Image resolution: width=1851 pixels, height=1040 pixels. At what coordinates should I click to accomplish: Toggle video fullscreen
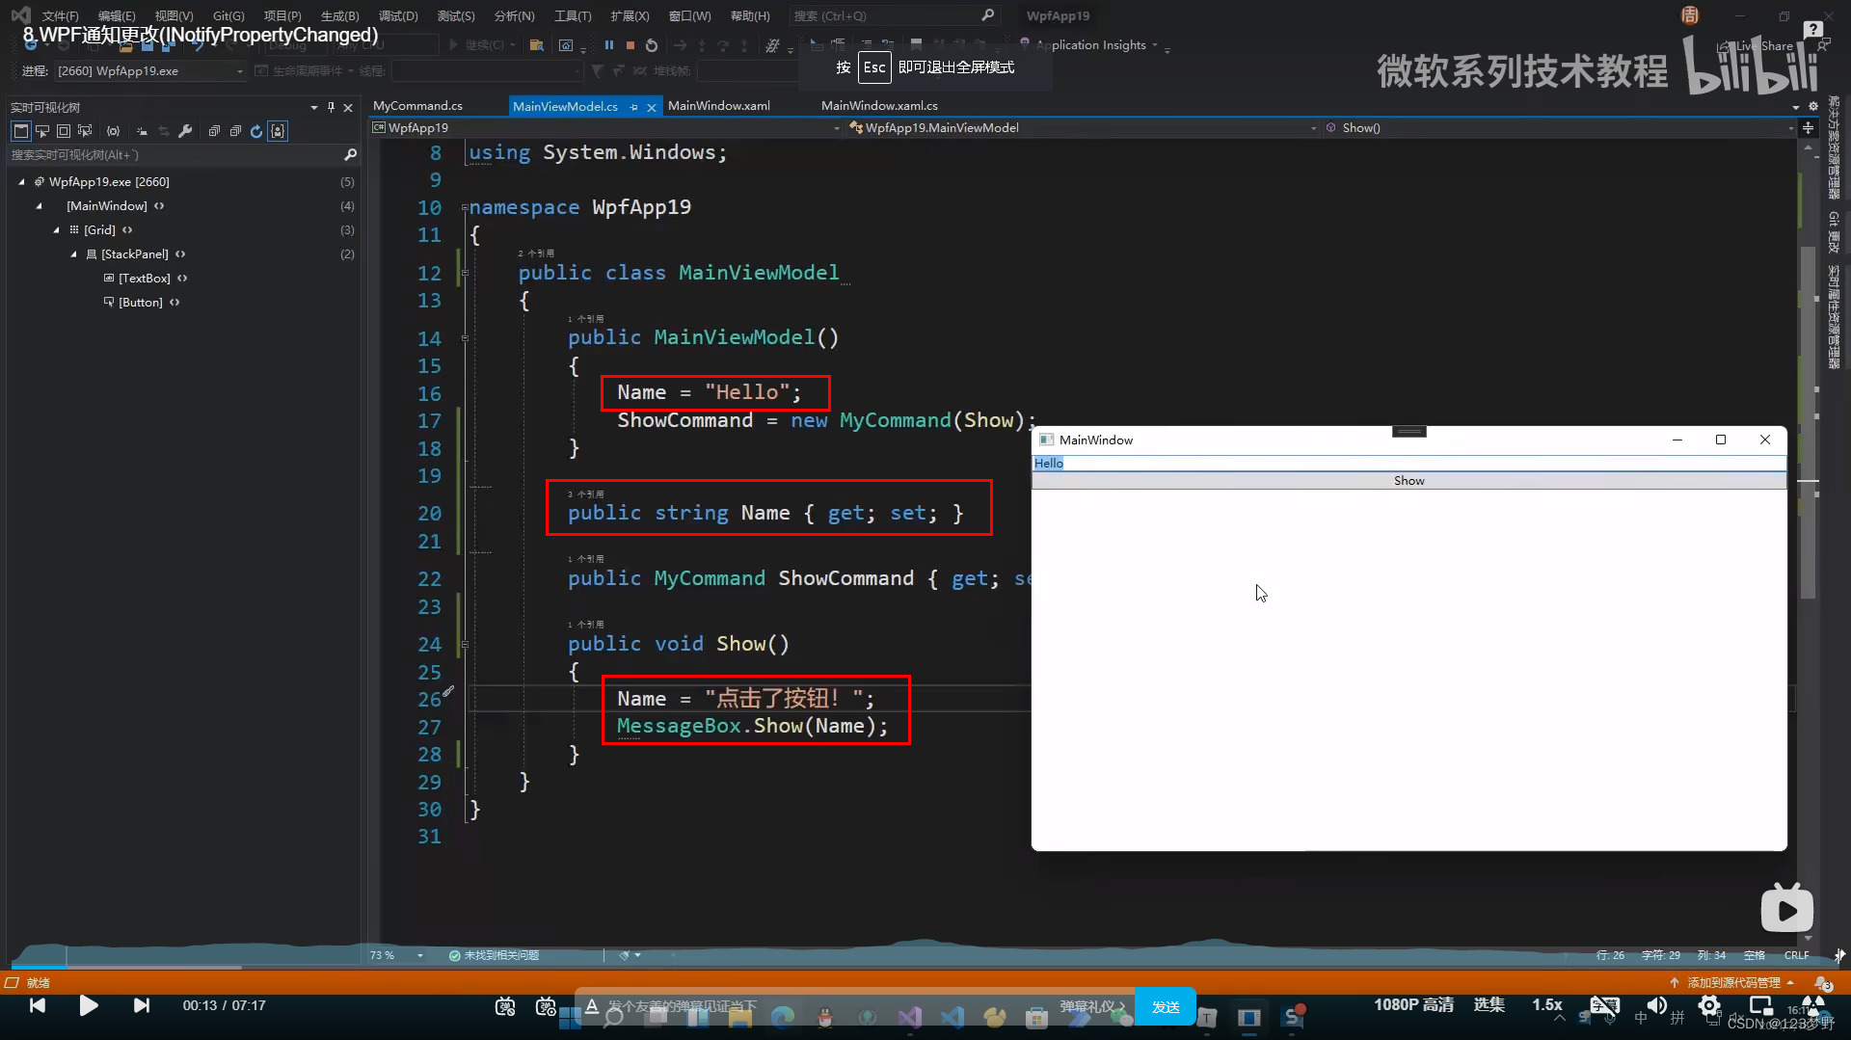[x=1813, y=1005]
